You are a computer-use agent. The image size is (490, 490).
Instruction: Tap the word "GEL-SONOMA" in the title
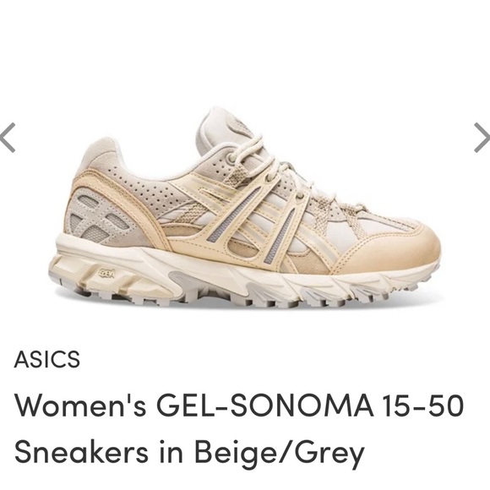coord(264,406)
